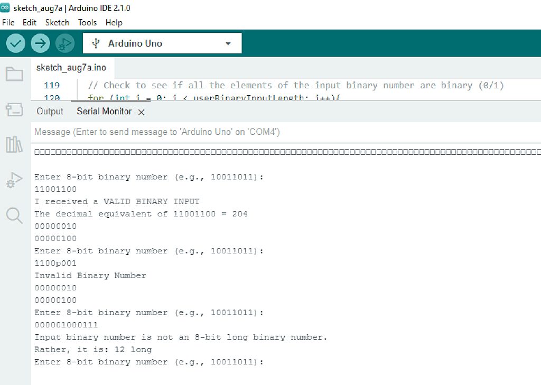Open the Sketchbook sidebar panel
Screen dimensions: 541x385
(x=14, y=74)
